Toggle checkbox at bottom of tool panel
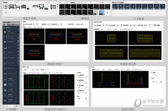Viewport: 168px width, 111px height. 14,106
